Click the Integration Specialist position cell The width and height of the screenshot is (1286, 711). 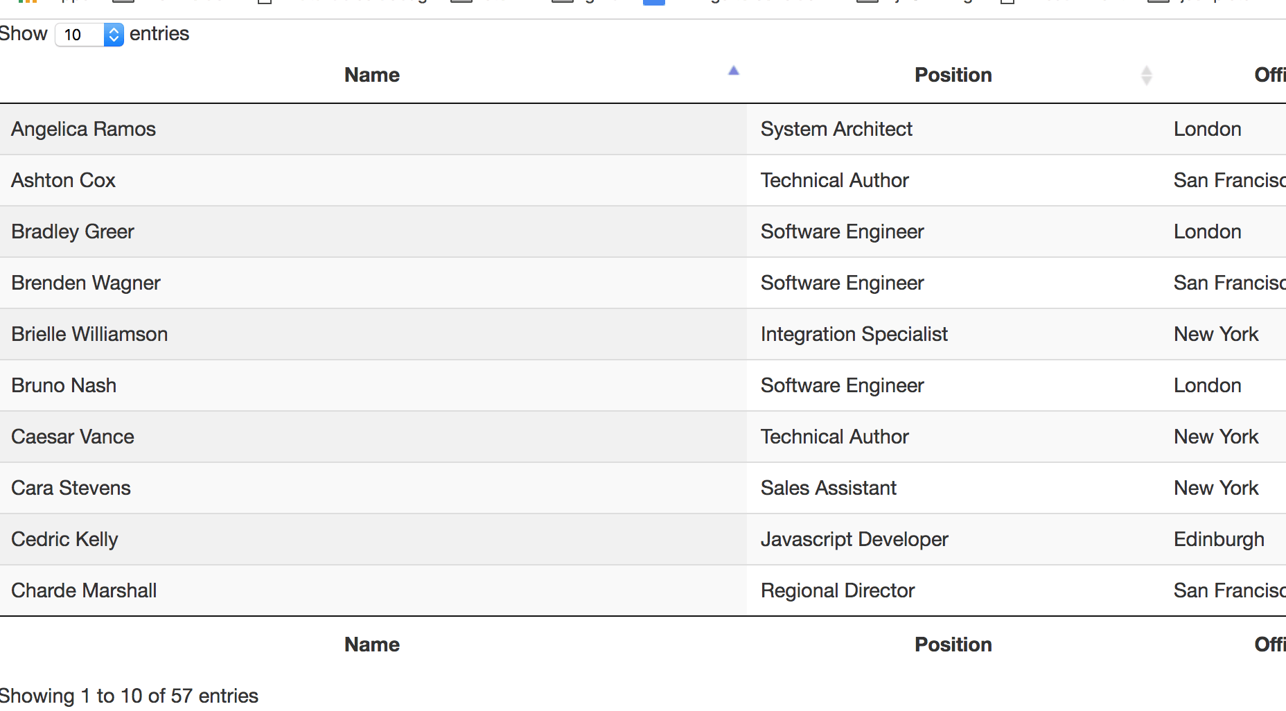point(854,334)
